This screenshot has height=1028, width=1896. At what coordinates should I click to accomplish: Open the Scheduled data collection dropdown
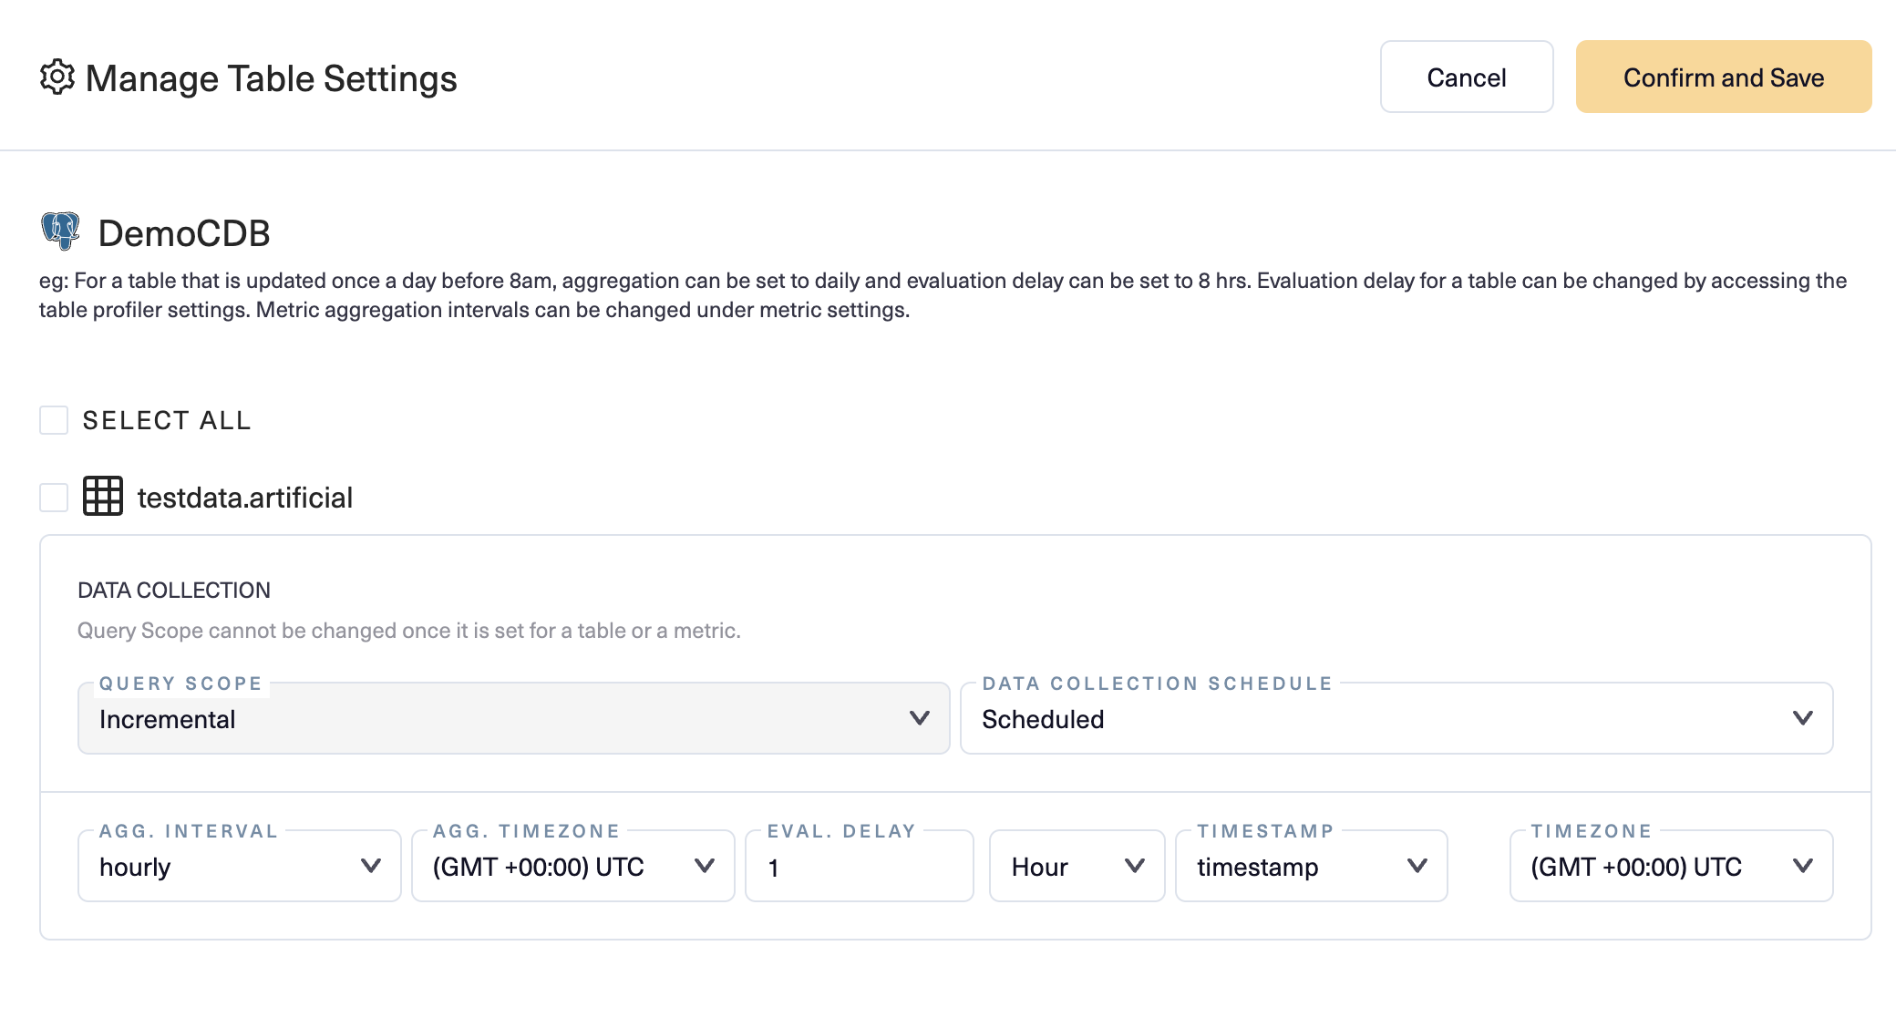coord(1367,719)
